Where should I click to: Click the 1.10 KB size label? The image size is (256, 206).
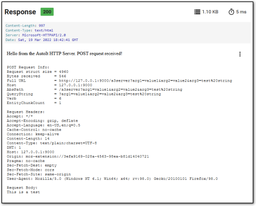(210, 12)
